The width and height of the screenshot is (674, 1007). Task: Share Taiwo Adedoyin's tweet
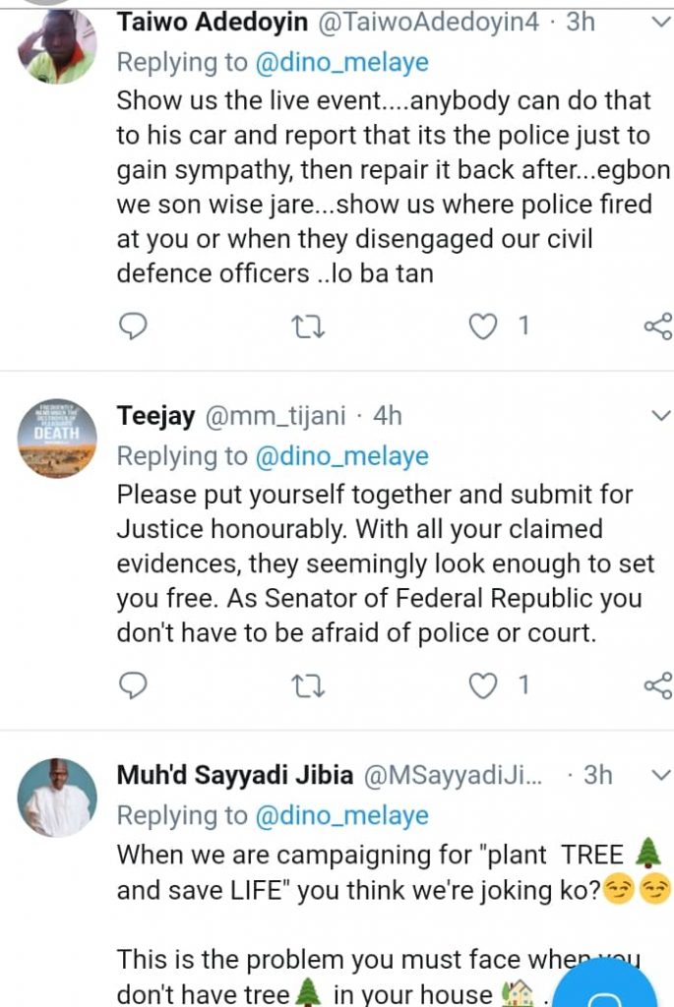[x=657, y=326]
